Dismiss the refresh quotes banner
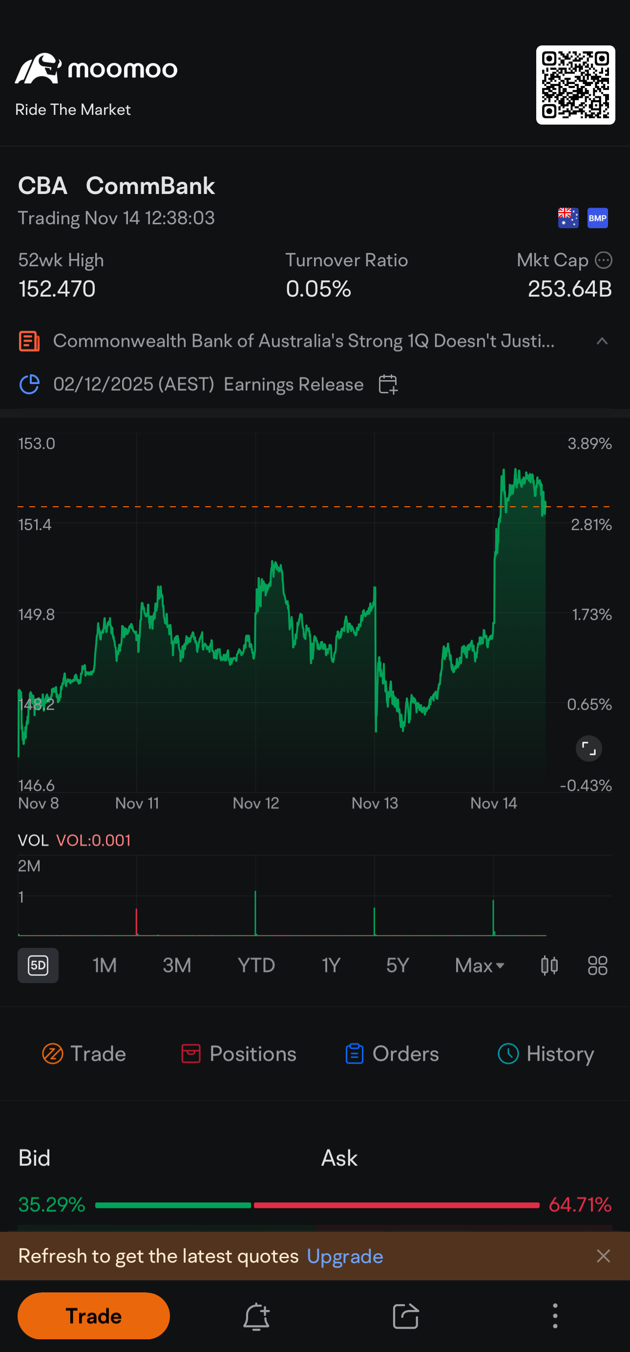 pos(603,1256)
